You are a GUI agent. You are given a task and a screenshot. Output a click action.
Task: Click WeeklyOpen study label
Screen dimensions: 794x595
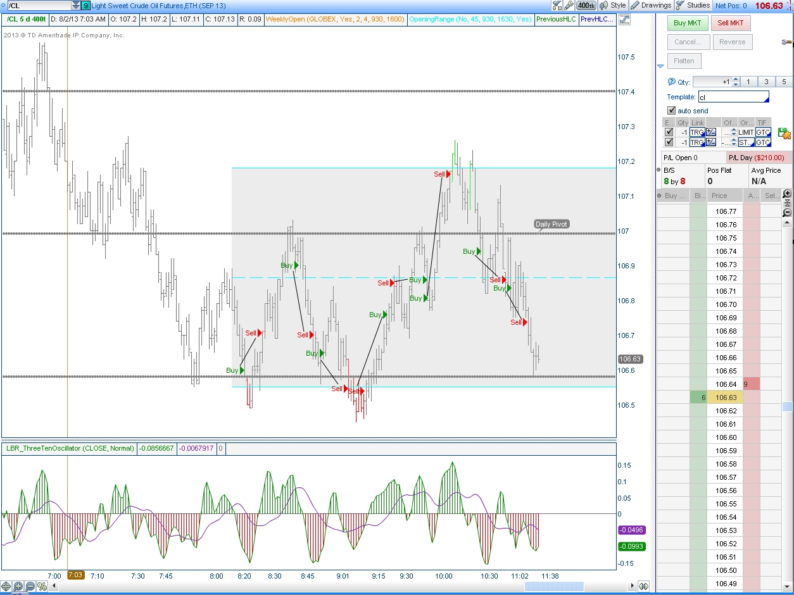(335, 19)
